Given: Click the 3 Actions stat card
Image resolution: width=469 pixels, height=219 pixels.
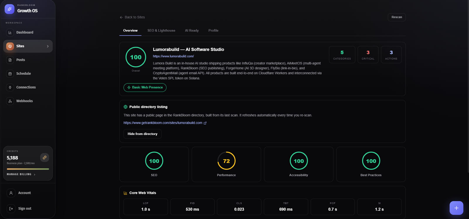Looking at the screenshot, I should click(x=391, y=55).
